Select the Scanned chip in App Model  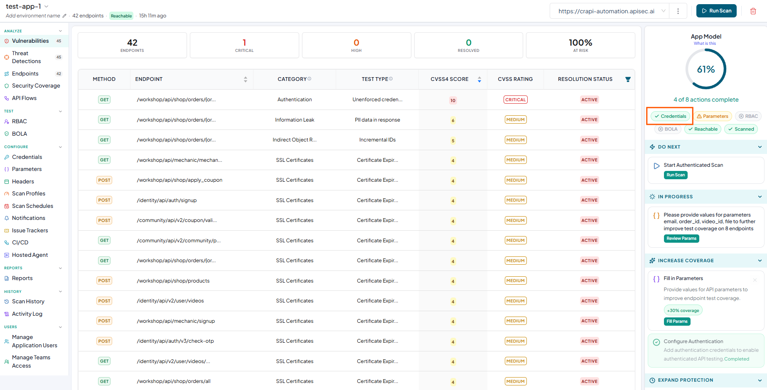741,129
